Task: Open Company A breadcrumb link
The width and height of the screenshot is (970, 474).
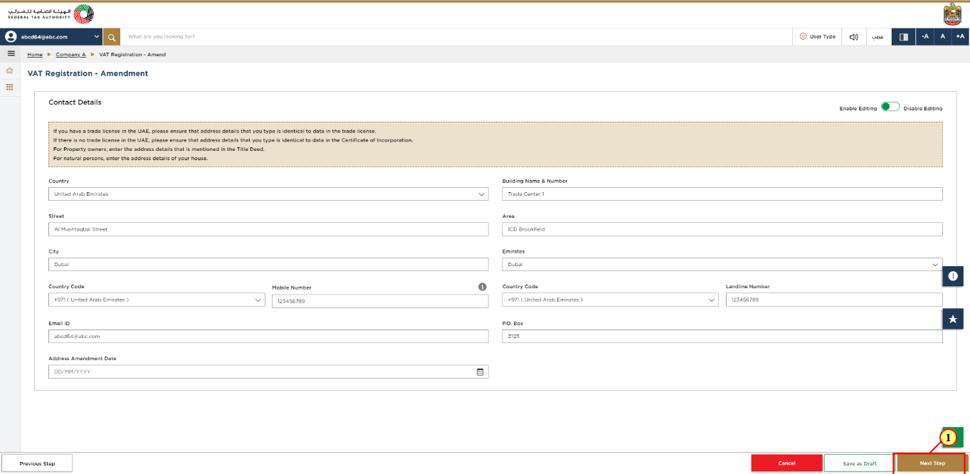Action: click(70, 55)
